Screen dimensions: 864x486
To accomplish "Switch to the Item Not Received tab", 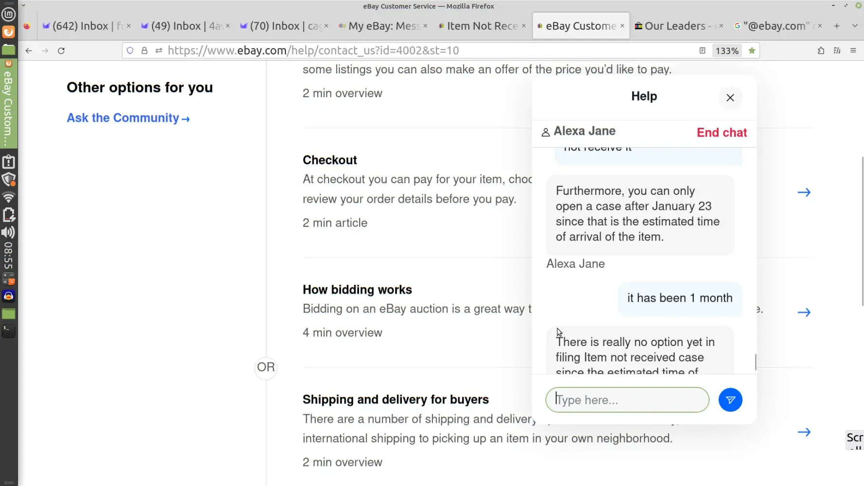I will (482, 26).
